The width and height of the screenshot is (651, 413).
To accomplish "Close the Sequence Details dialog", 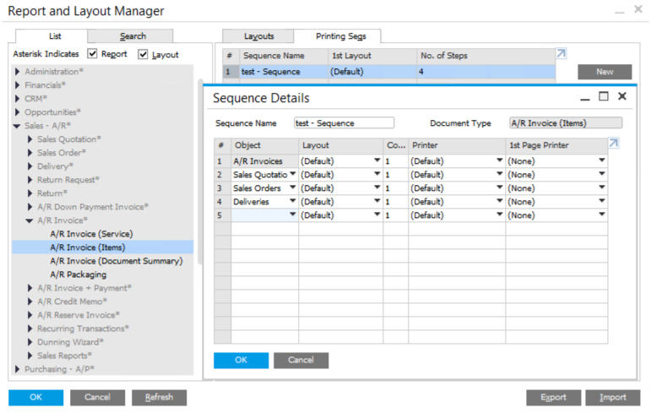I will point(622,97).
